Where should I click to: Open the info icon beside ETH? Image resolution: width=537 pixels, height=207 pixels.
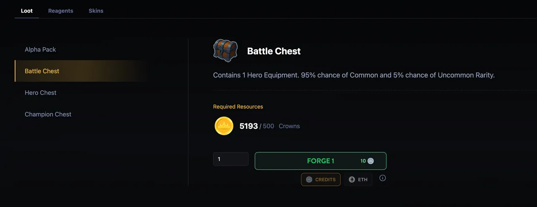383,178
